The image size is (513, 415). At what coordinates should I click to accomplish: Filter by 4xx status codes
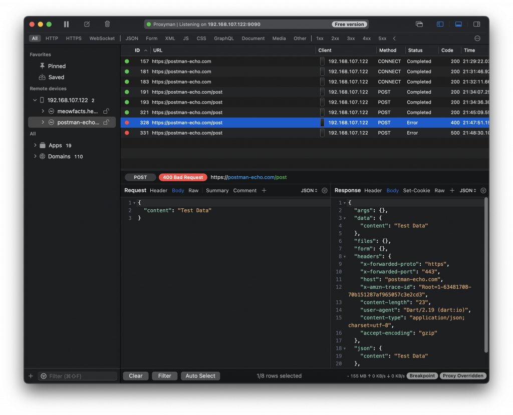[x=366, y=38]
